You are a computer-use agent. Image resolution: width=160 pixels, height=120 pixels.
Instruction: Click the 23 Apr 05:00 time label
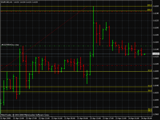click(x=70, y=118)
